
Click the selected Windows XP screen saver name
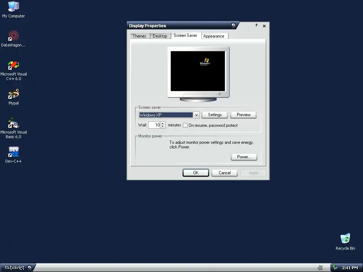click(166, 115)
